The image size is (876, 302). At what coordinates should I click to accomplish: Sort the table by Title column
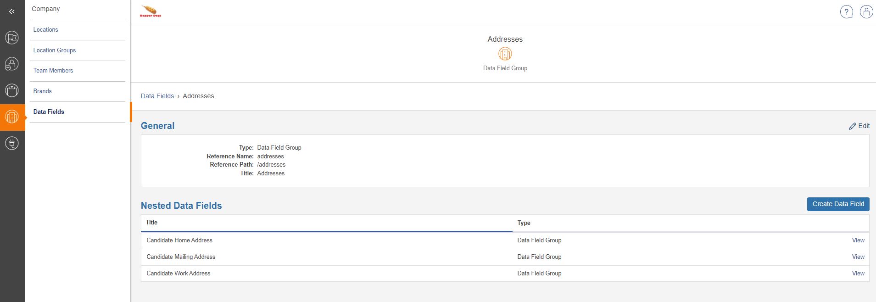[152, 223]
